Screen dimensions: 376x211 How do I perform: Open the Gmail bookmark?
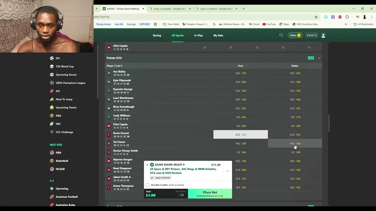[254, 24]
